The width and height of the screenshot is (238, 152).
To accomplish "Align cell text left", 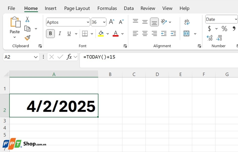I will click(135, 33).
